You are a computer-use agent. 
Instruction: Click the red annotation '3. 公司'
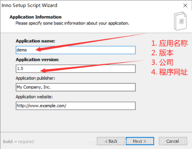(x=162, y=62)
